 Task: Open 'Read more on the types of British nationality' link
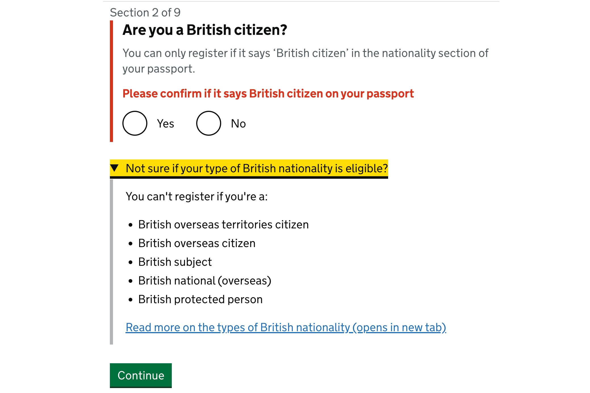pos(286,327)
